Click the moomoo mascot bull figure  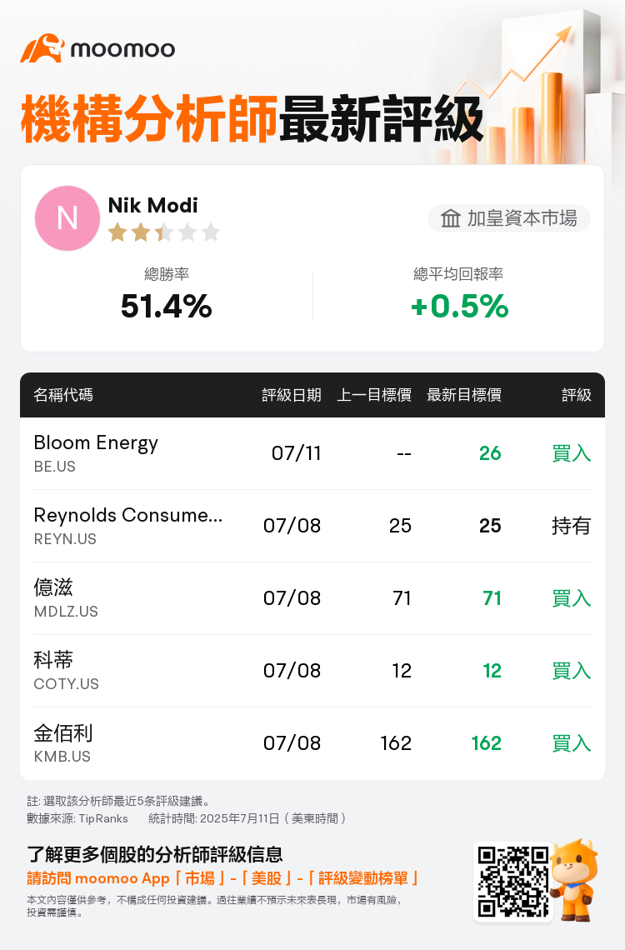click(x=575, y=880)
